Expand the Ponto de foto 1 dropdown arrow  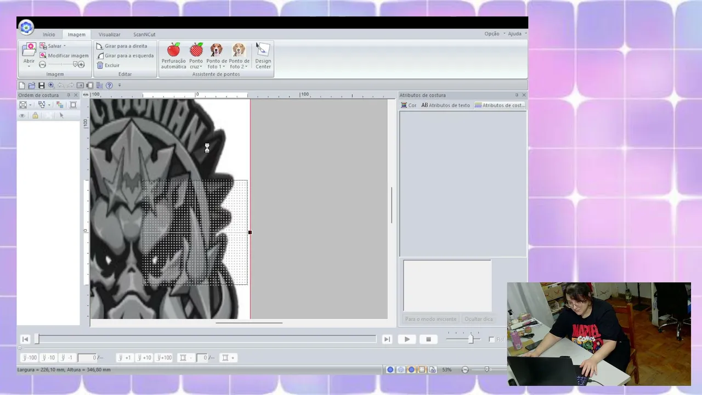point(224,67)
